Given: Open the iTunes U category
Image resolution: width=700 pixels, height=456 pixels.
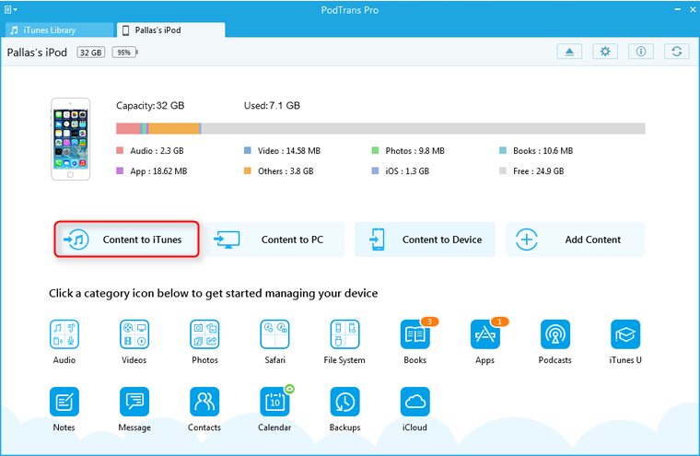Looking at the screenshot, I should pos(625,334).
